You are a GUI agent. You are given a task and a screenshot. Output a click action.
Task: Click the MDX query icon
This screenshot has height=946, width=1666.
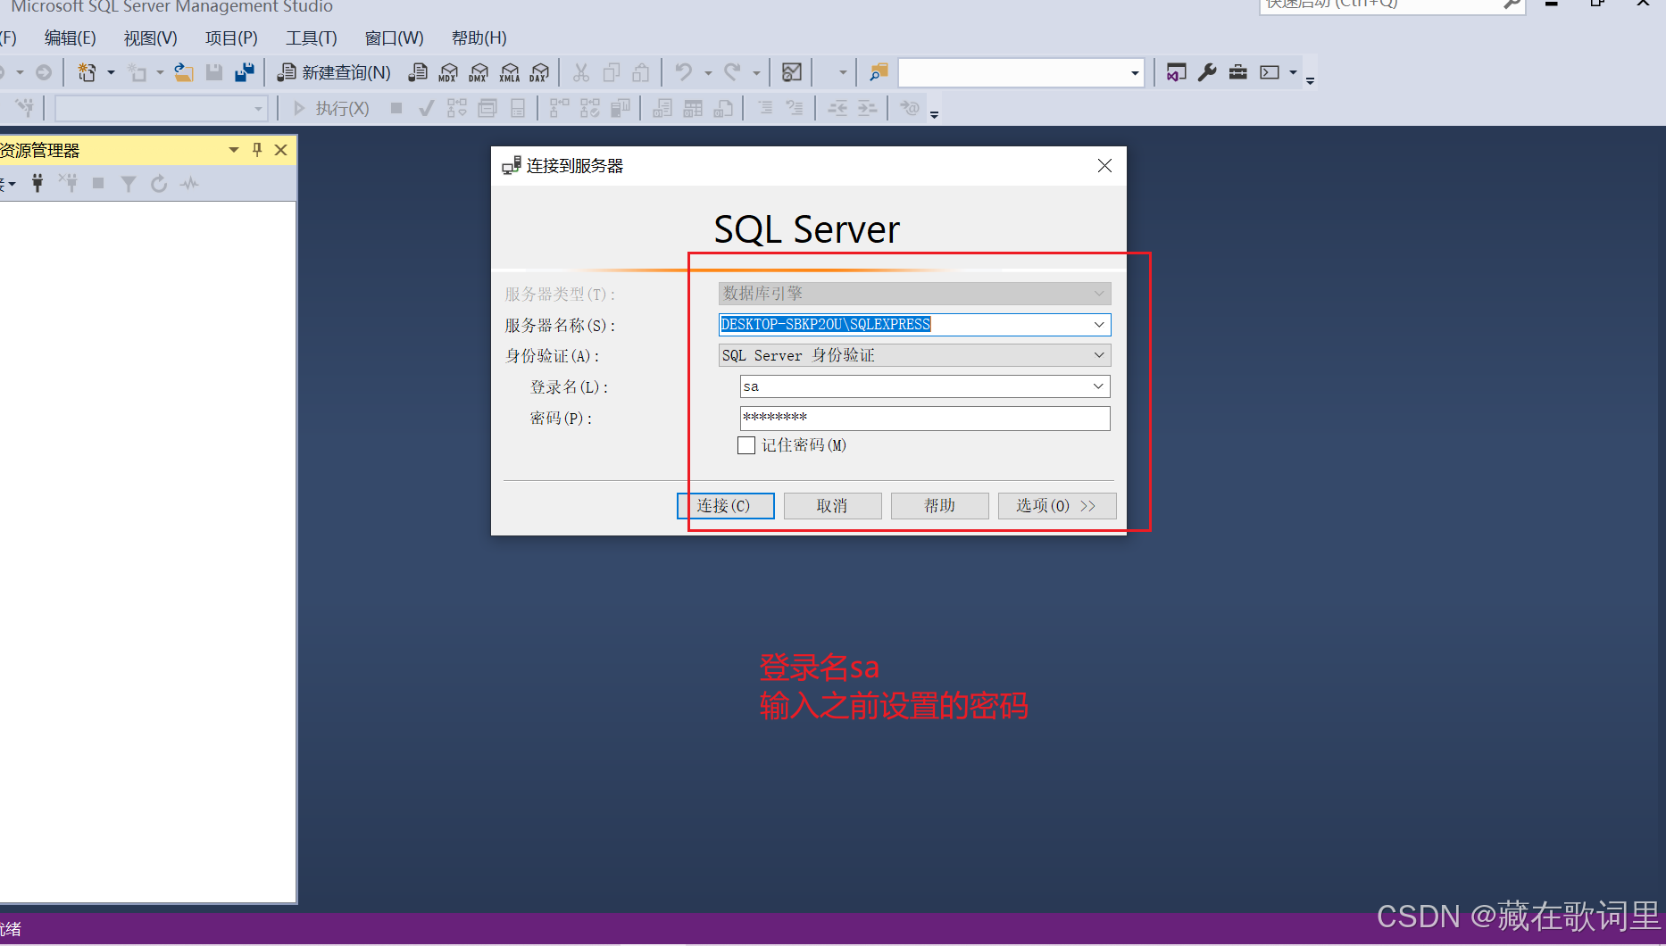coord(448,72)
